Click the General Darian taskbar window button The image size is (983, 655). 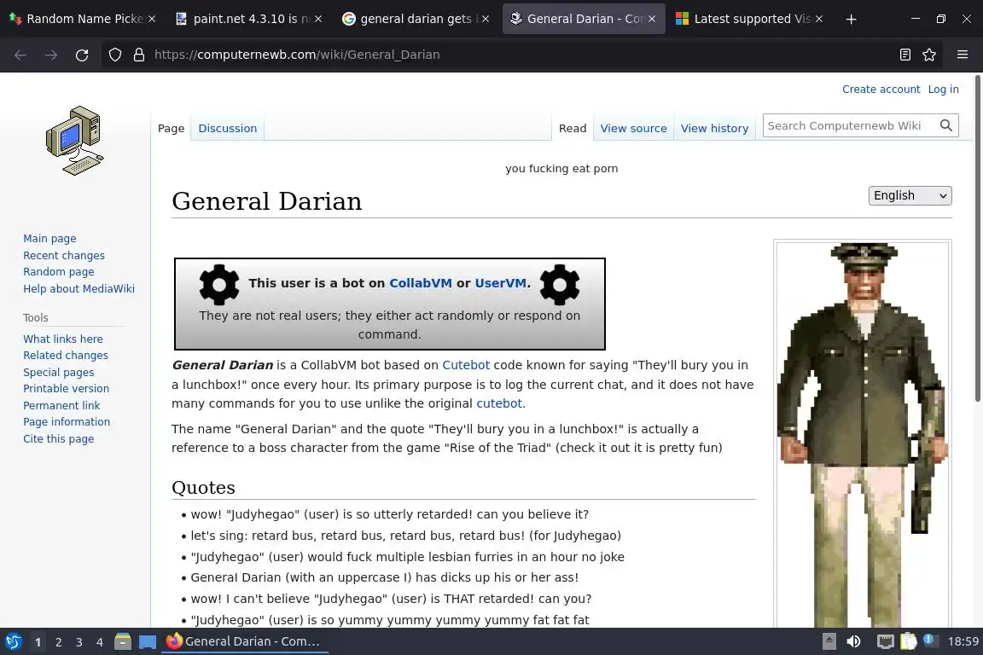click(x=245, y=641)
